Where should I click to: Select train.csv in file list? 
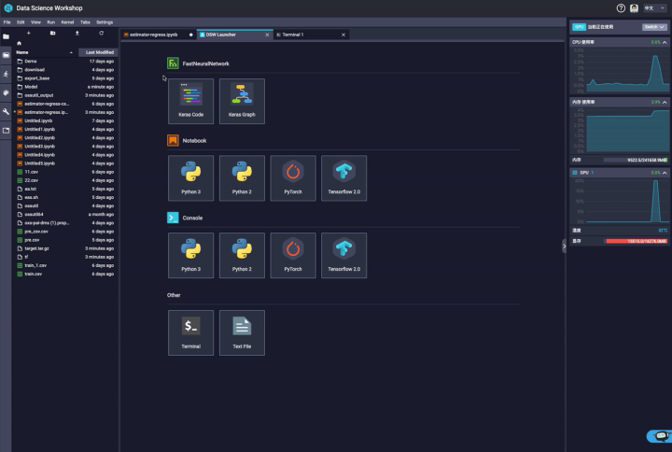pyautogui.click(x=65, y=274)
